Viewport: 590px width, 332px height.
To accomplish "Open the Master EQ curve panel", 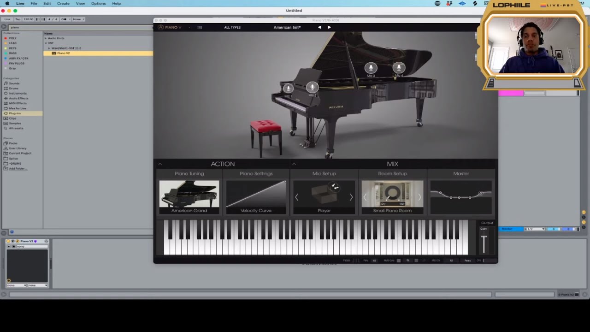I will (x=461, y=197).
